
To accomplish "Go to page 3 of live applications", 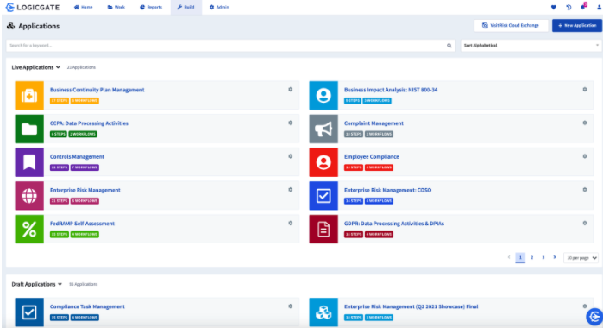I will click(x=543, y=257).
